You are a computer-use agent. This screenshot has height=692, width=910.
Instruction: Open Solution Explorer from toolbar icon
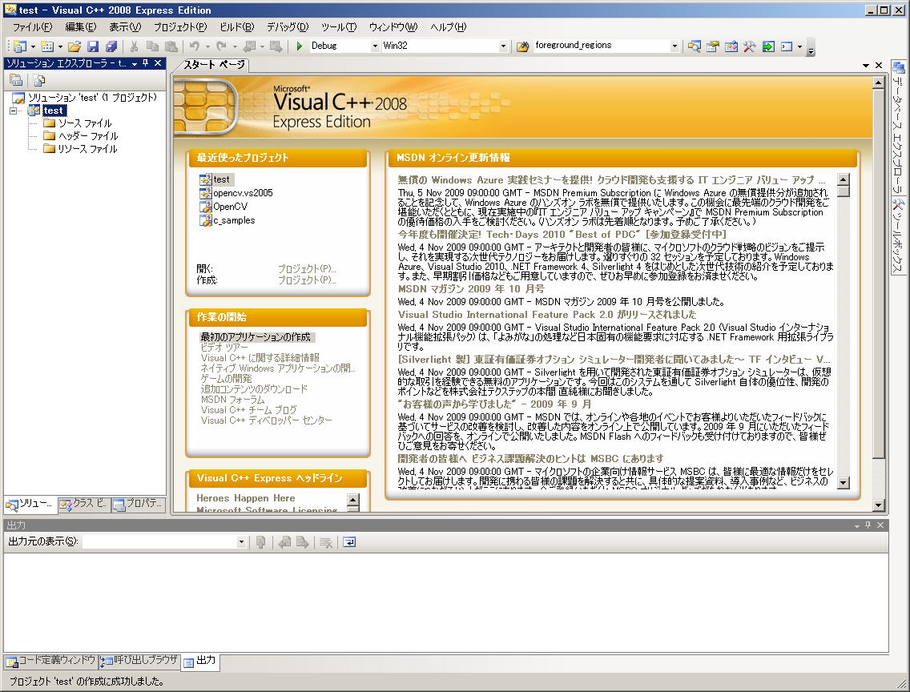694,46
